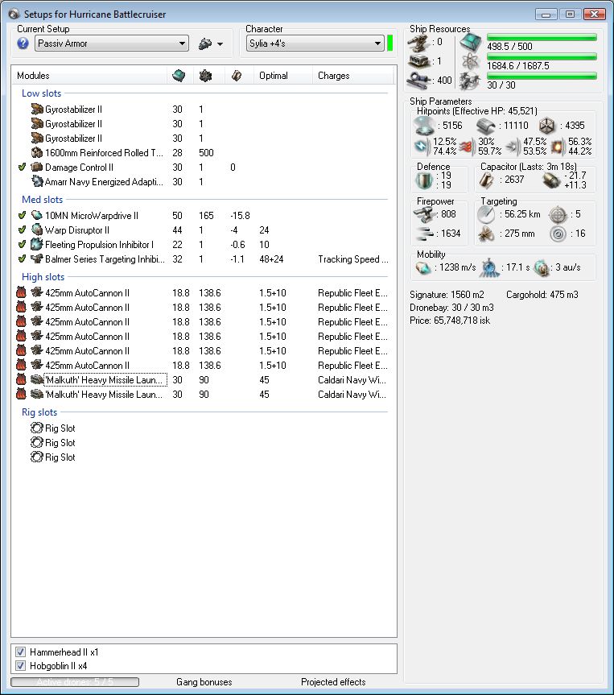Click the EM resistance icon near 12.5%

coord(422,147)
